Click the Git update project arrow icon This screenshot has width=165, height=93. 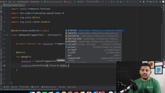tap(131, 2)
